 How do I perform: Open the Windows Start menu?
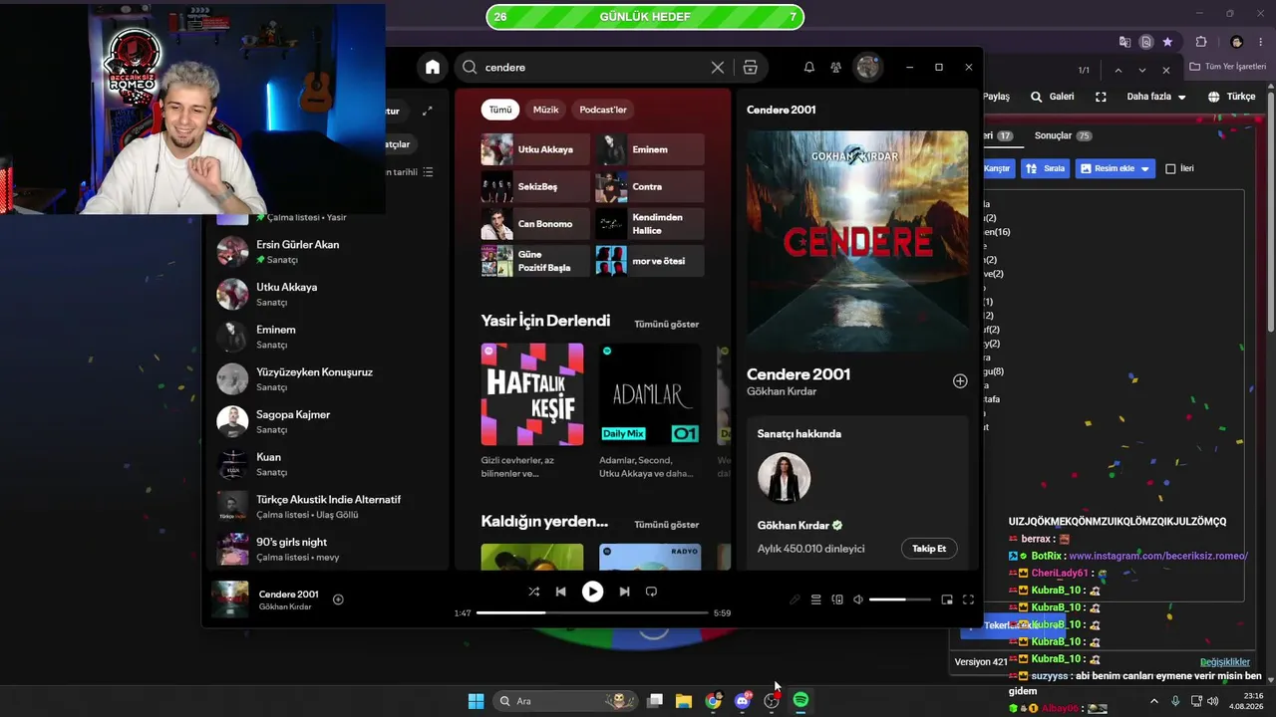476,701
